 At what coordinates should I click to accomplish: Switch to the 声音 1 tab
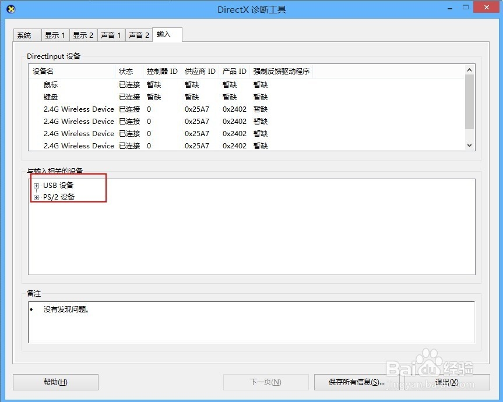111,35
